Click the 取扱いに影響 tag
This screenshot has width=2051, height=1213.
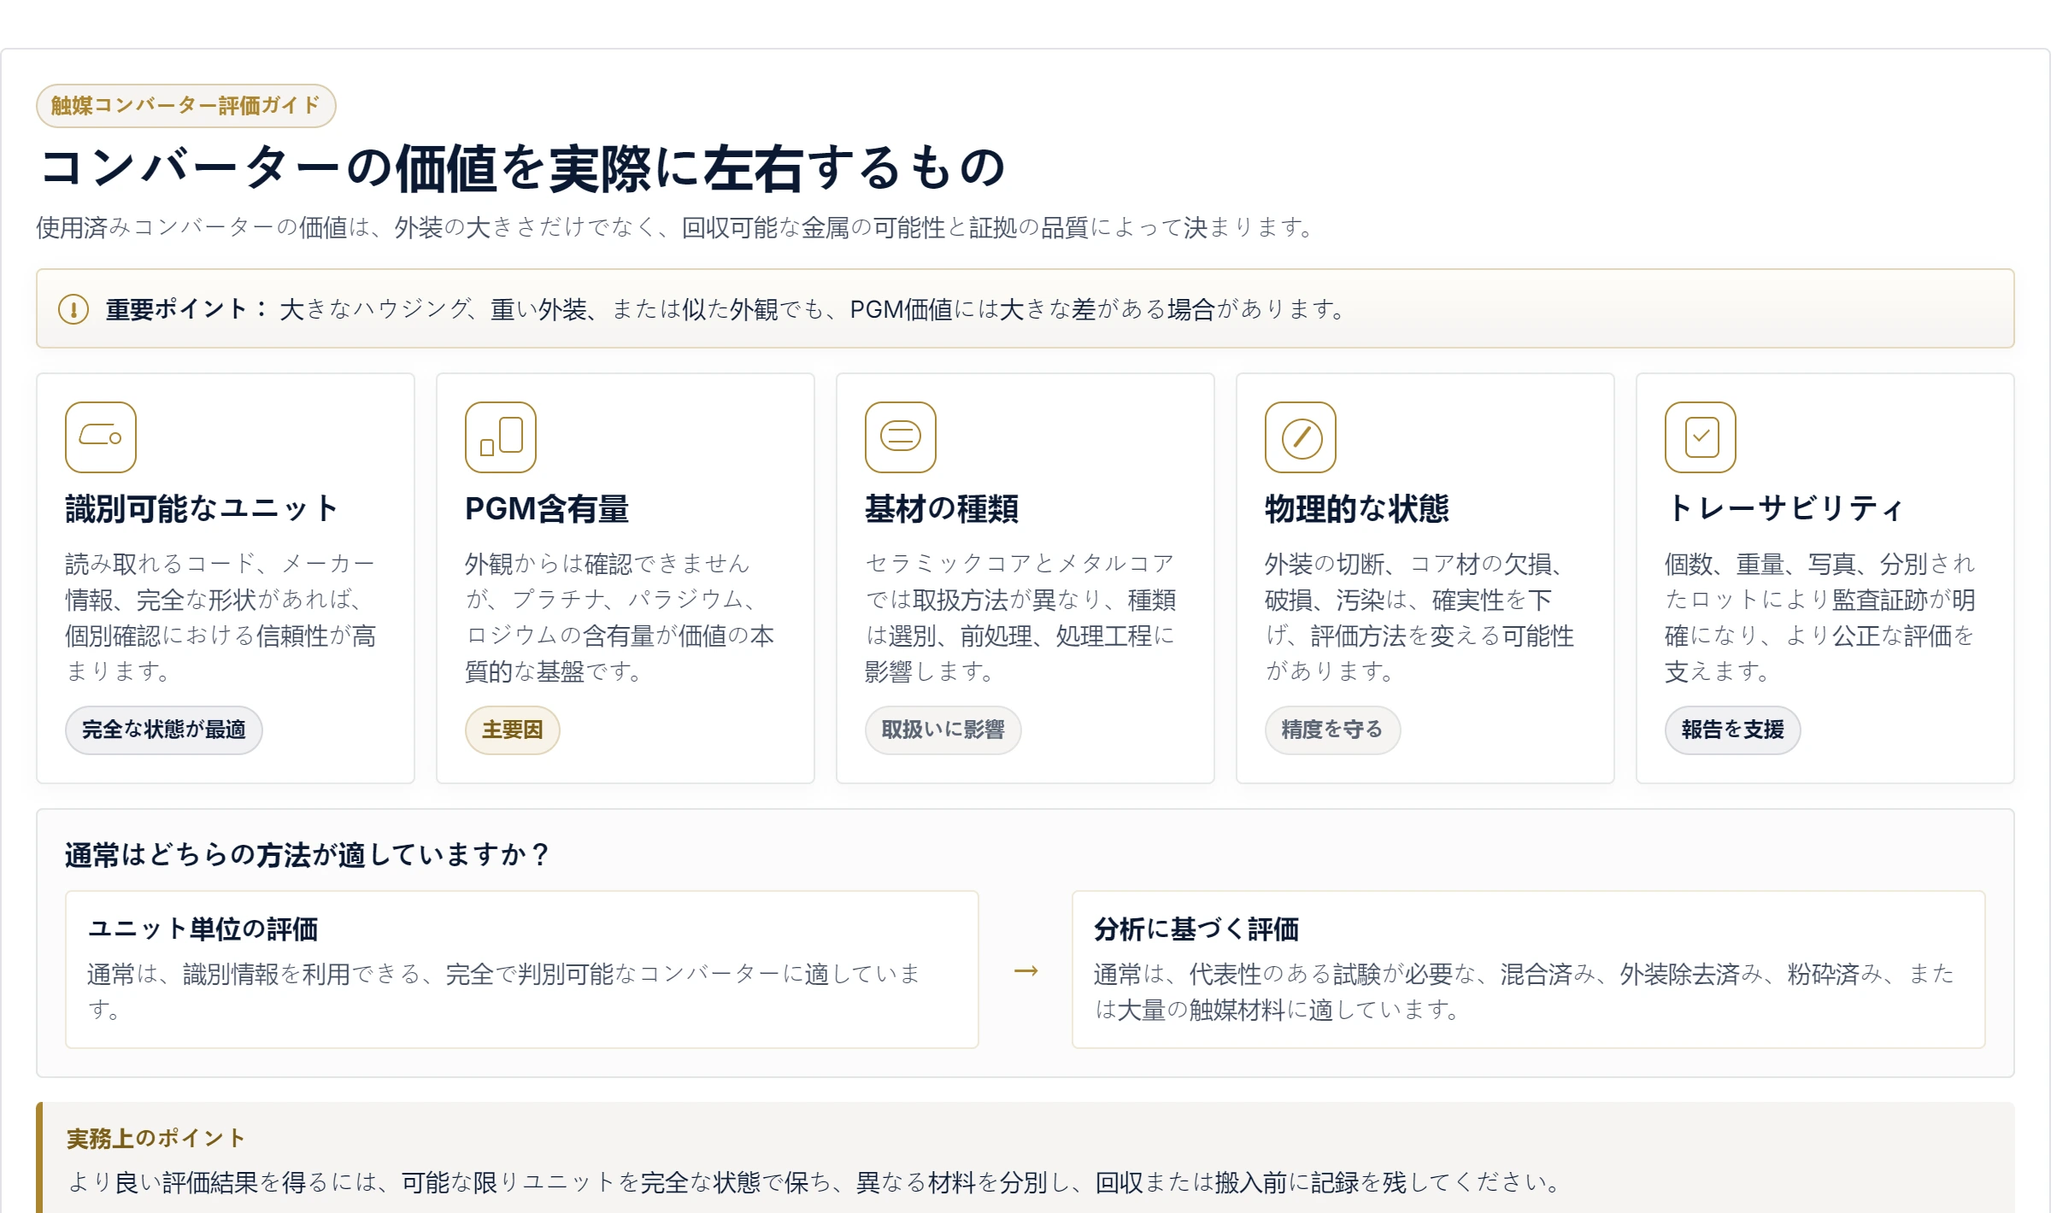click(x=943, y=730)
